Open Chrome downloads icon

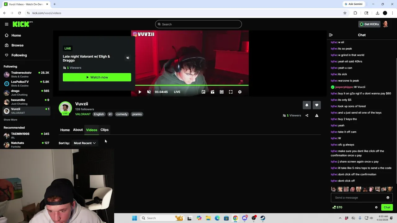click(377, 13)
